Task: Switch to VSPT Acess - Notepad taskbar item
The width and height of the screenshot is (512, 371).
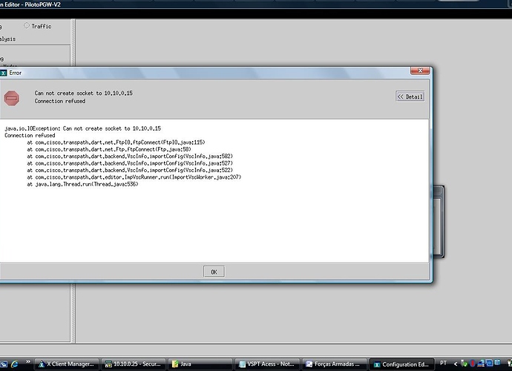Action: point(267,364)
